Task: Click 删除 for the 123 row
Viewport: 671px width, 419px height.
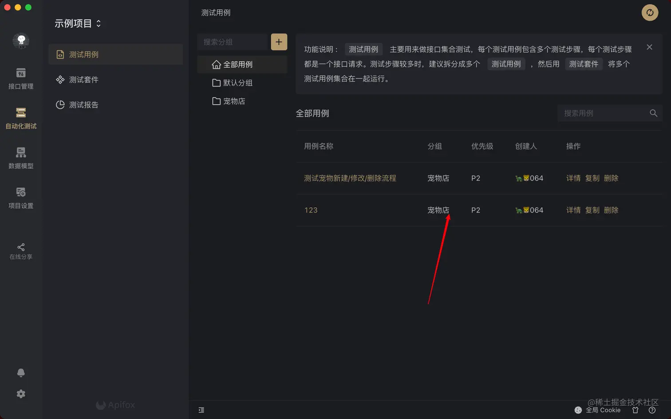Action: click(x=611, y=210)
